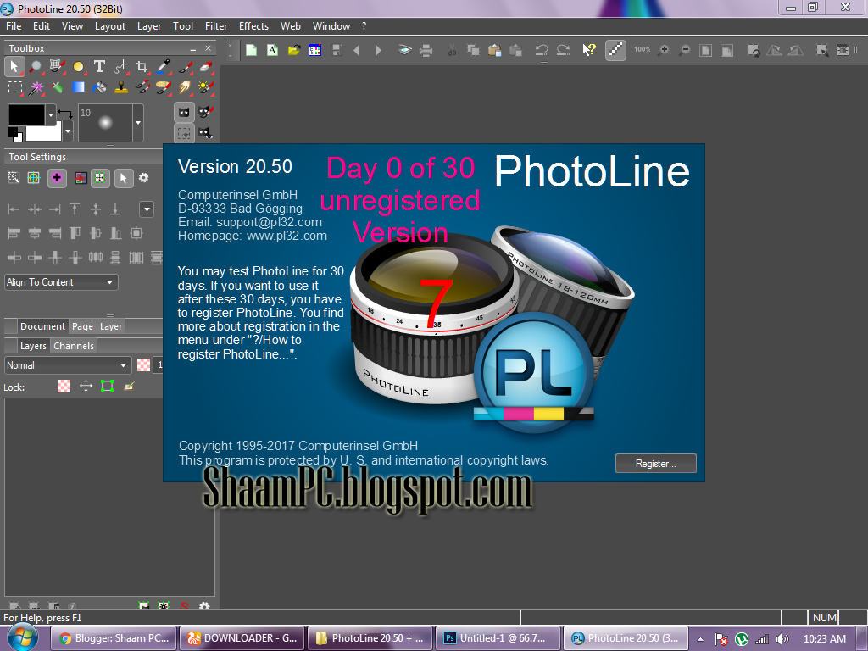Click the brush preview with size 10
Screen dimensions: 868x651
(105, 122)
